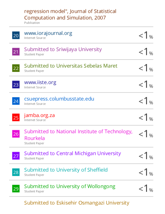The width and height of the screenshot is (165, 214).
Task: Click the teal 28 source badge
Action: pyautogui.click(x=16, y=172)
